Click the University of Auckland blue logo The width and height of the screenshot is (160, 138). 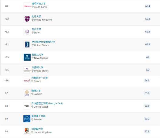27,57
